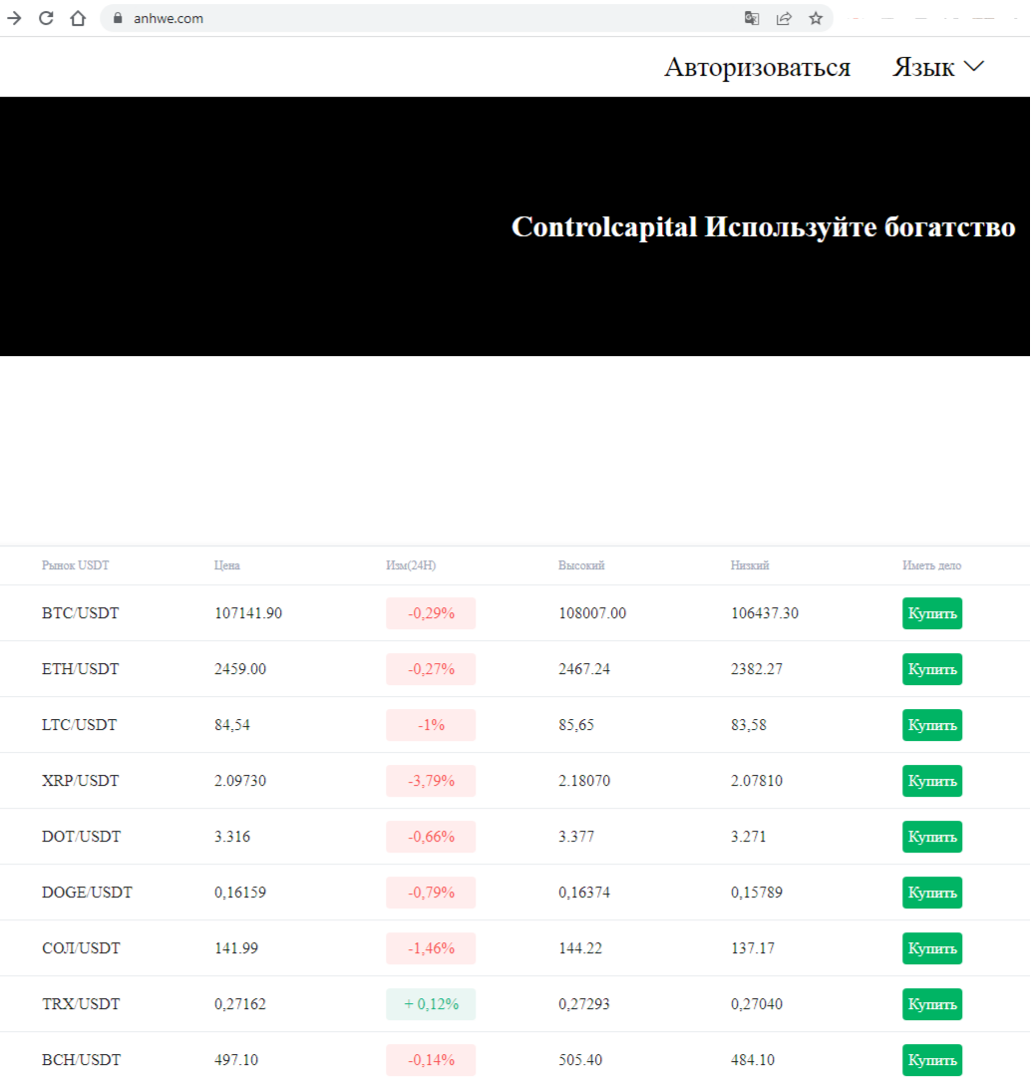
Task: Select the ETH/USDT pair name
Action: pyautogui.click(x=80, y=669)
